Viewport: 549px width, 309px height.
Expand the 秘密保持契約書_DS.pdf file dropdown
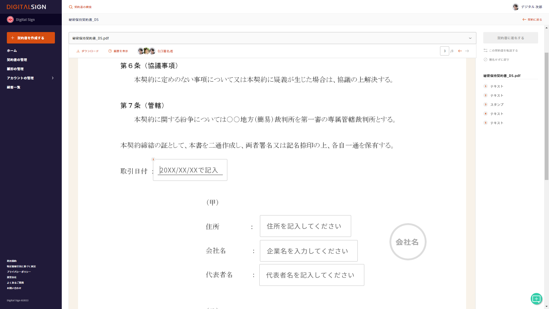pos(470,38)
